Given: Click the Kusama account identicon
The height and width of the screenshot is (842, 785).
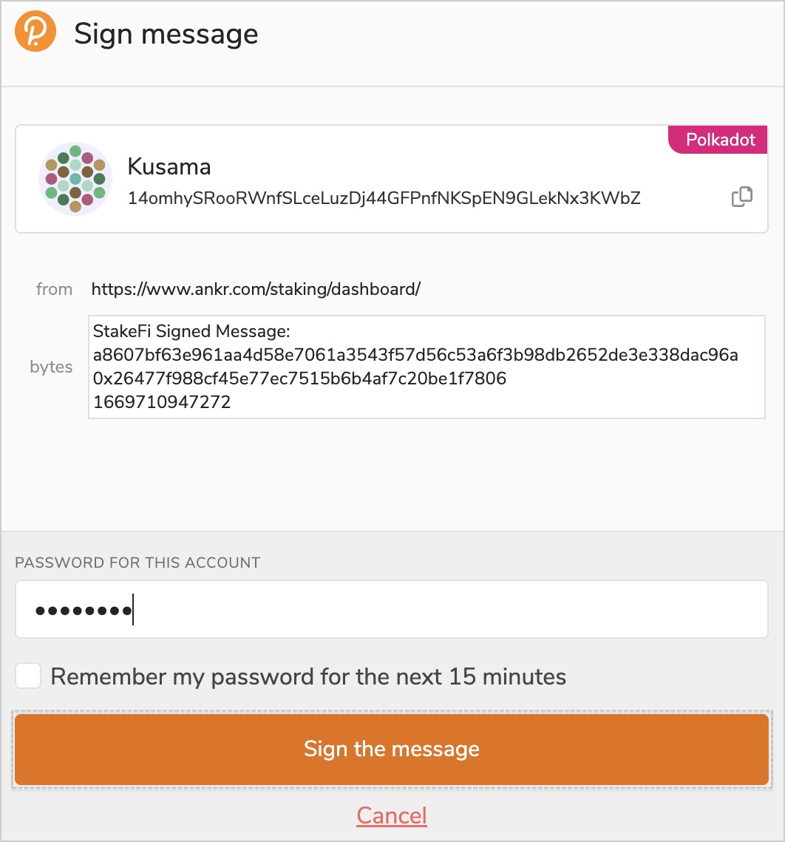Looking at the screenshot, I should pyautogui.click(x=75, y=179).
